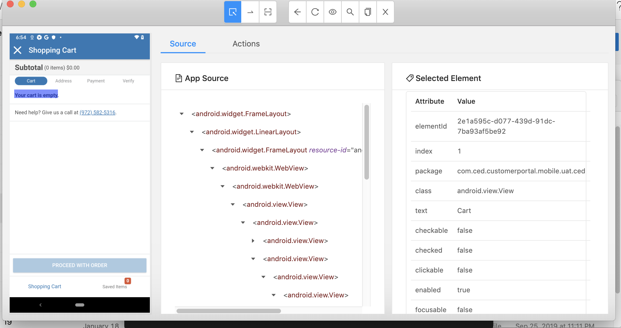
Task: Switch to the Actions tab
Action: pyautogui.click(x=246, y=44)
